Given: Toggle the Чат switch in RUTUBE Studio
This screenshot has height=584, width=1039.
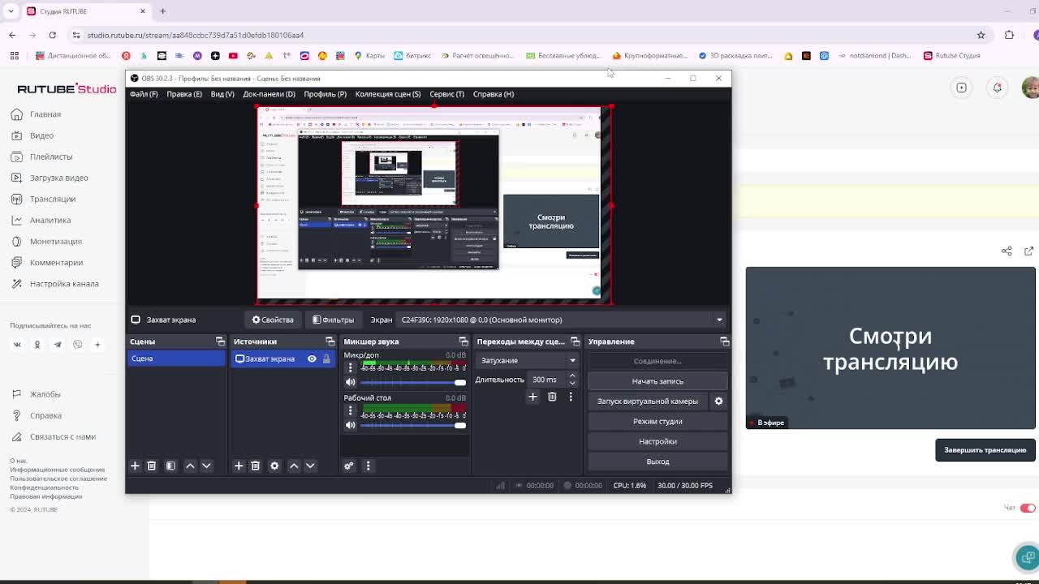Looking at the screenshot, I should pyautogui.click(x=1028, y=508).
